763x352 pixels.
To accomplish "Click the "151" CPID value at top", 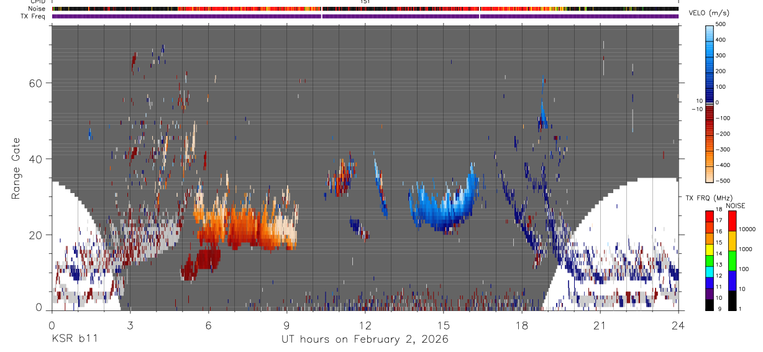I will 365,2.
